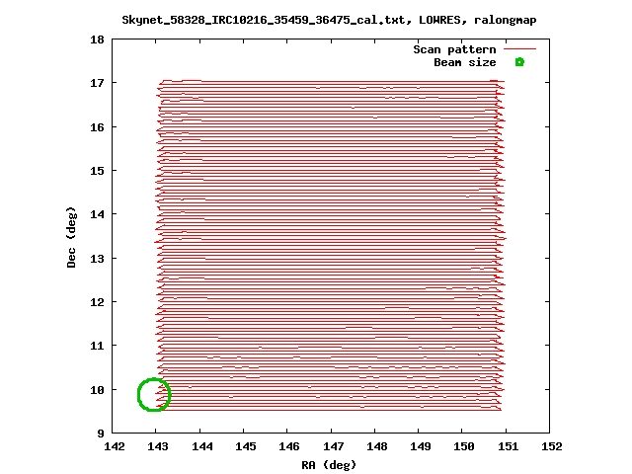632x474 pixels.
Task: Click the Dec axis tick label 15
Action: 97,171
